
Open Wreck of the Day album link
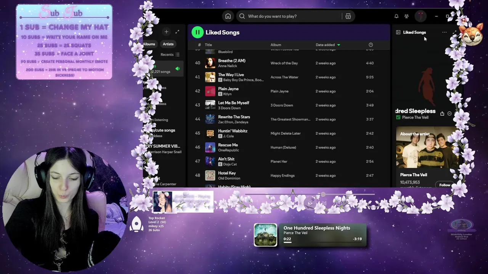[x=284, y=63]
